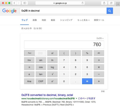Click the 9 key
Image resolution: width=120 pixels, height=110 pixels.
click(87, 60)
